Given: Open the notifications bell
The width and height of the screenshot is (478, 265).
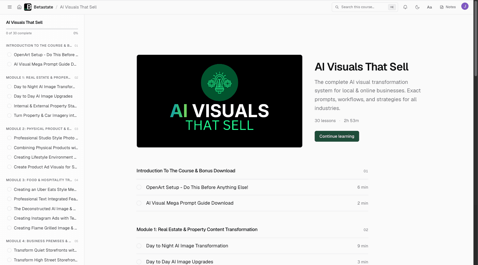Looking at the screenshot, I should tap(405, 7).
